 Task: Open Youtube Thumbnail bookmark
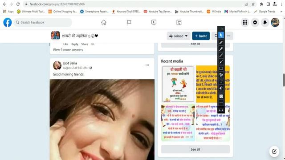click(189, 12)
